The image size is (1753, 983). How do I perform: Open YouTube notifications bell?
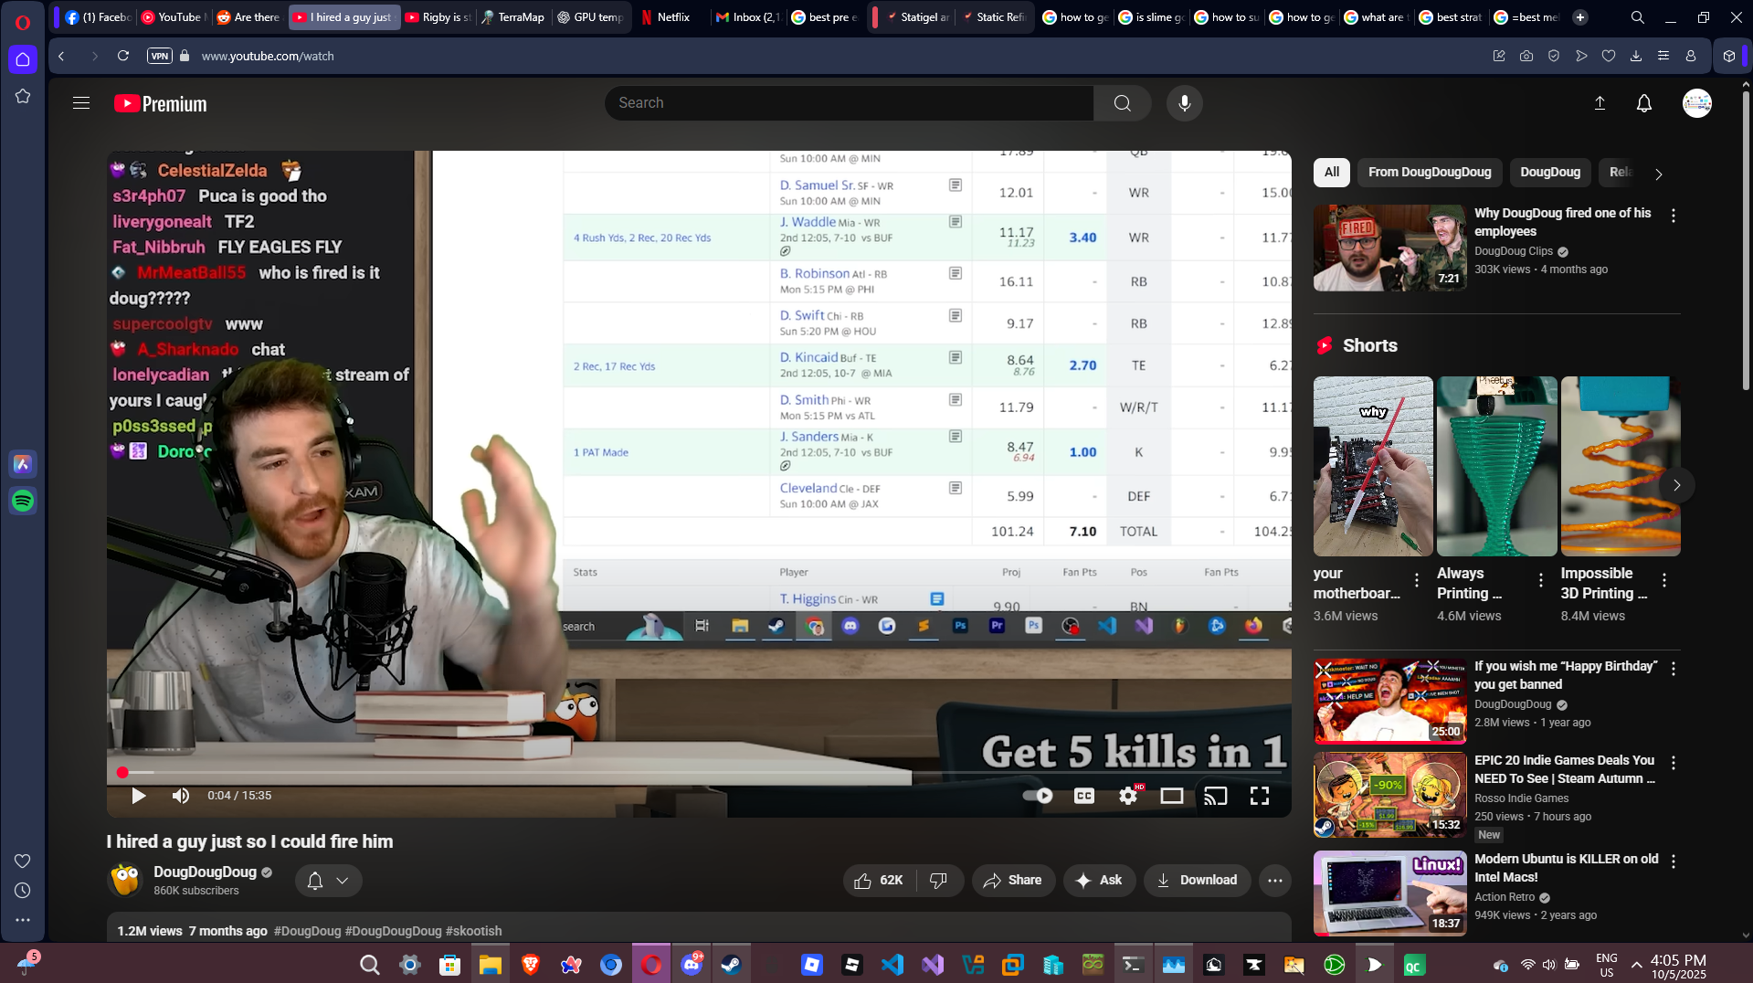[1643, 103]
